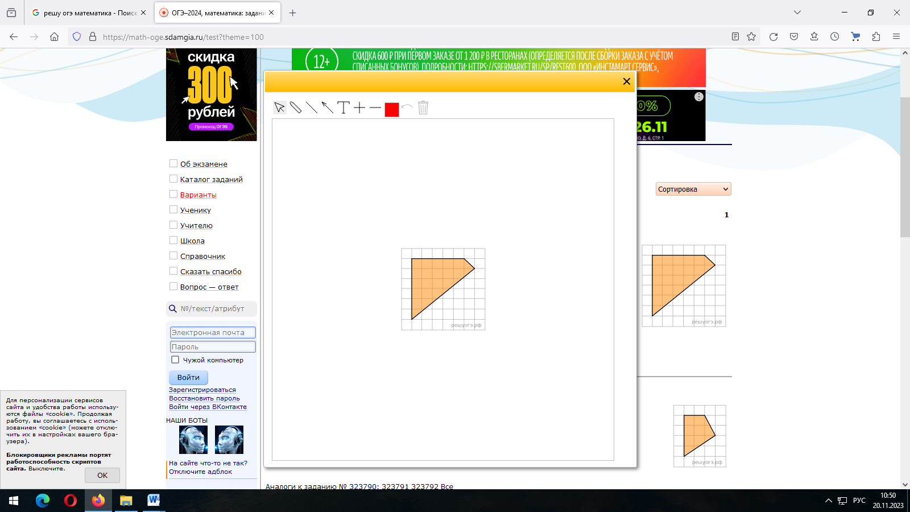
Task: Open the Варианты link
Action: pyautogui.click(x=198, y=195)
